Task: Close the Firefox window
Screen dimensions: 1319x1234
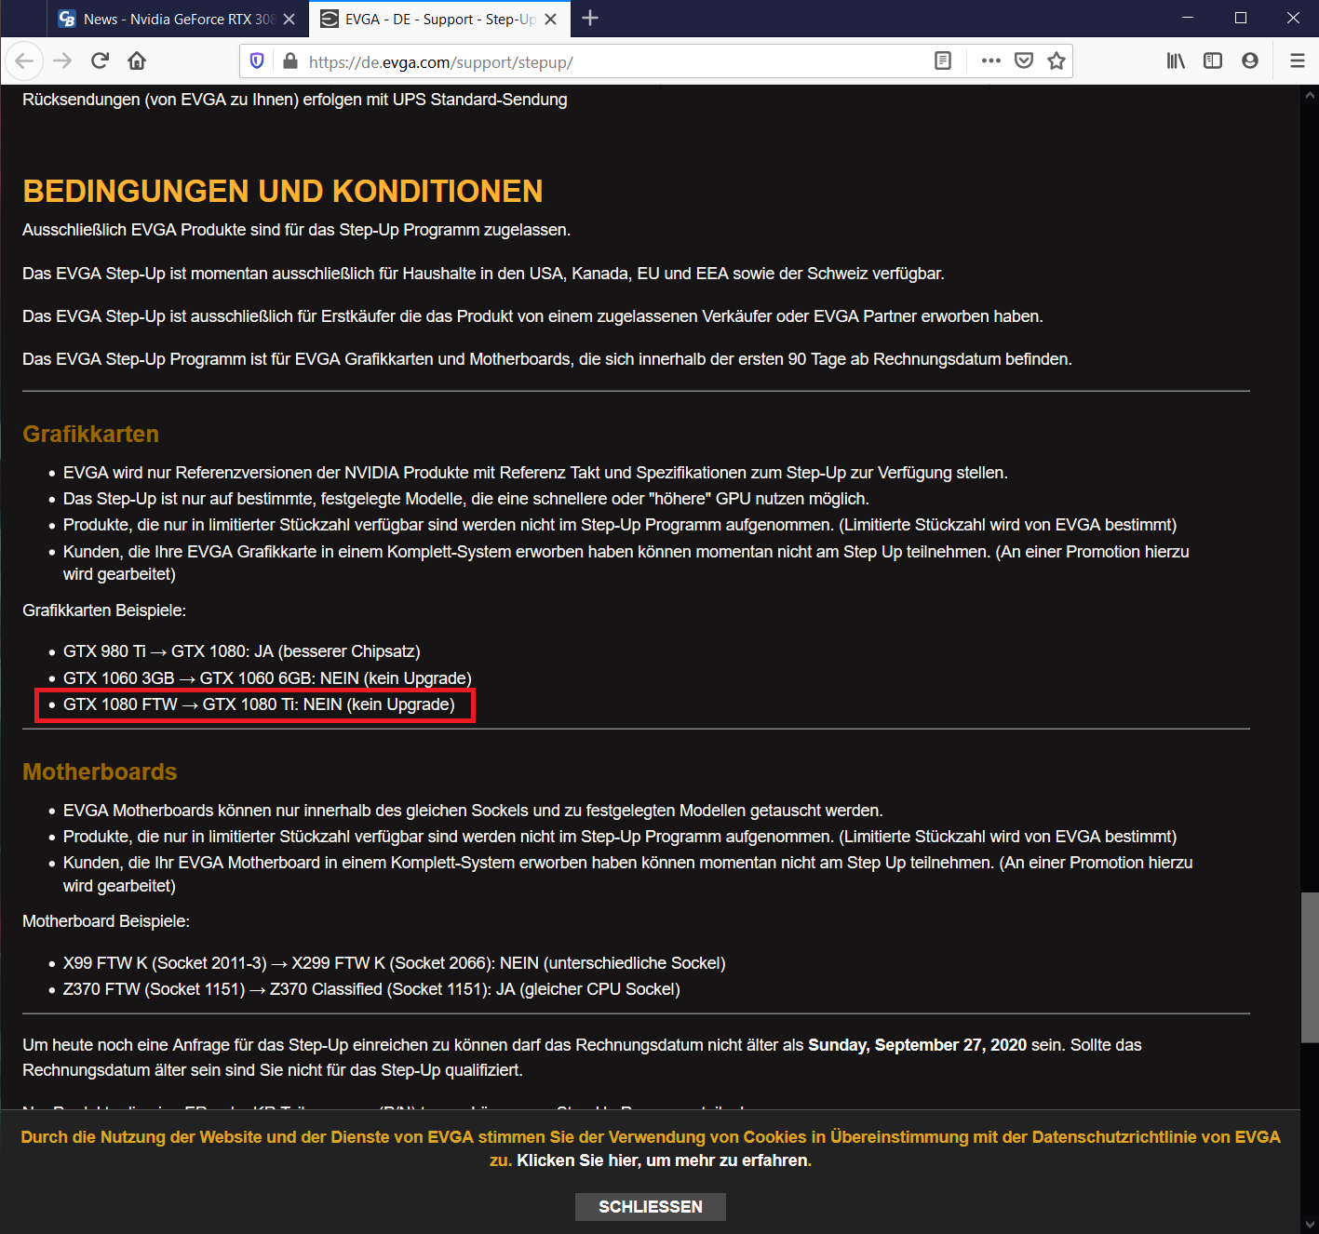Action: click(x=1293, y=19)
